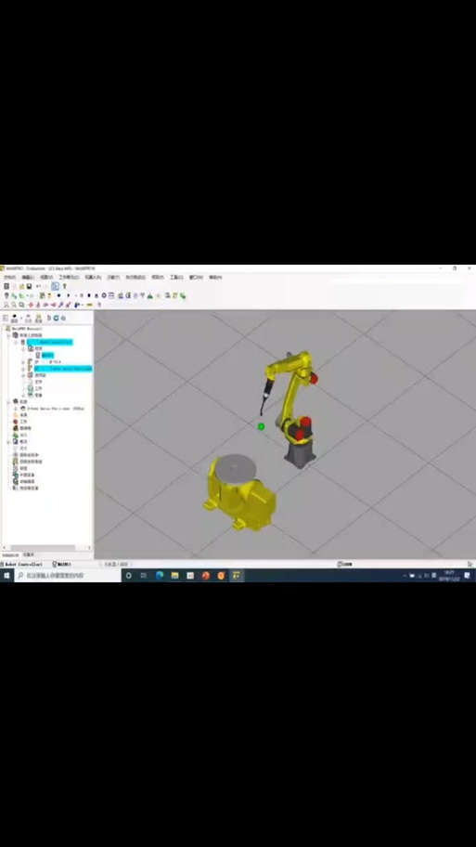Open the rightmost Help menu

[x=215, y=277]
